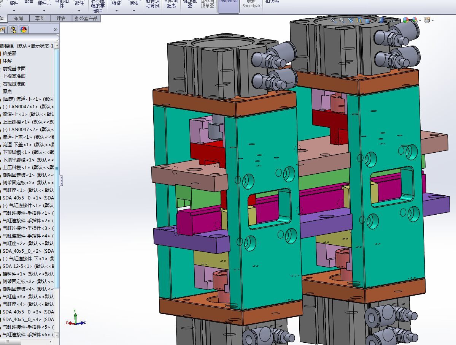456x345 pixels.
Task: Open dropdown under 部件 beside 智能扣件
Action: (79, 11)
